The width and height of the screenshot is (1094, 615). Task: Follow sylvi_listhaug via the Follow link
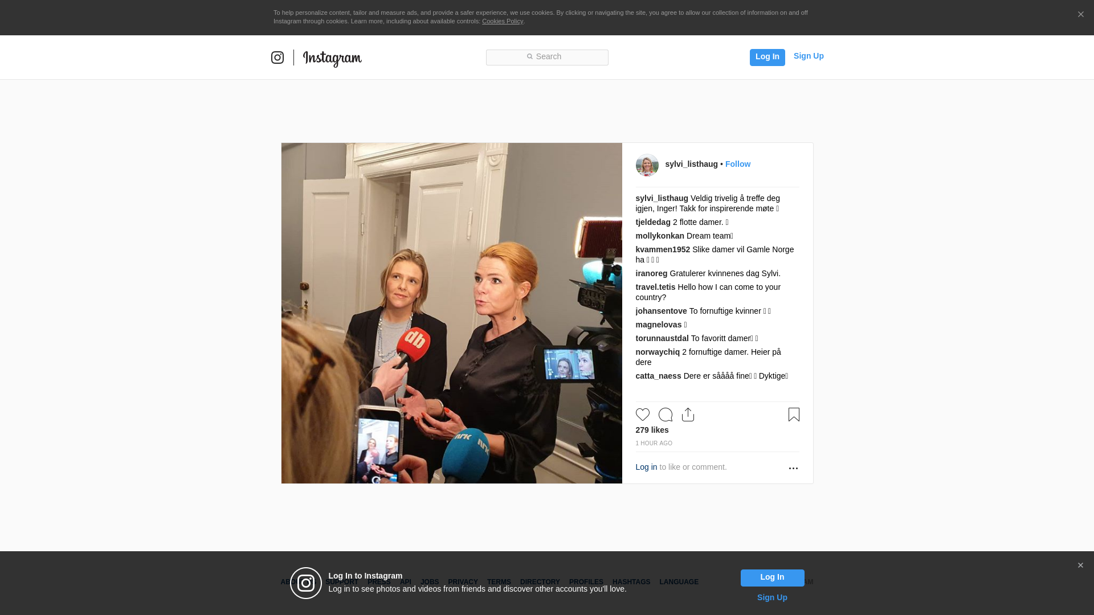[x=738, y=164]
